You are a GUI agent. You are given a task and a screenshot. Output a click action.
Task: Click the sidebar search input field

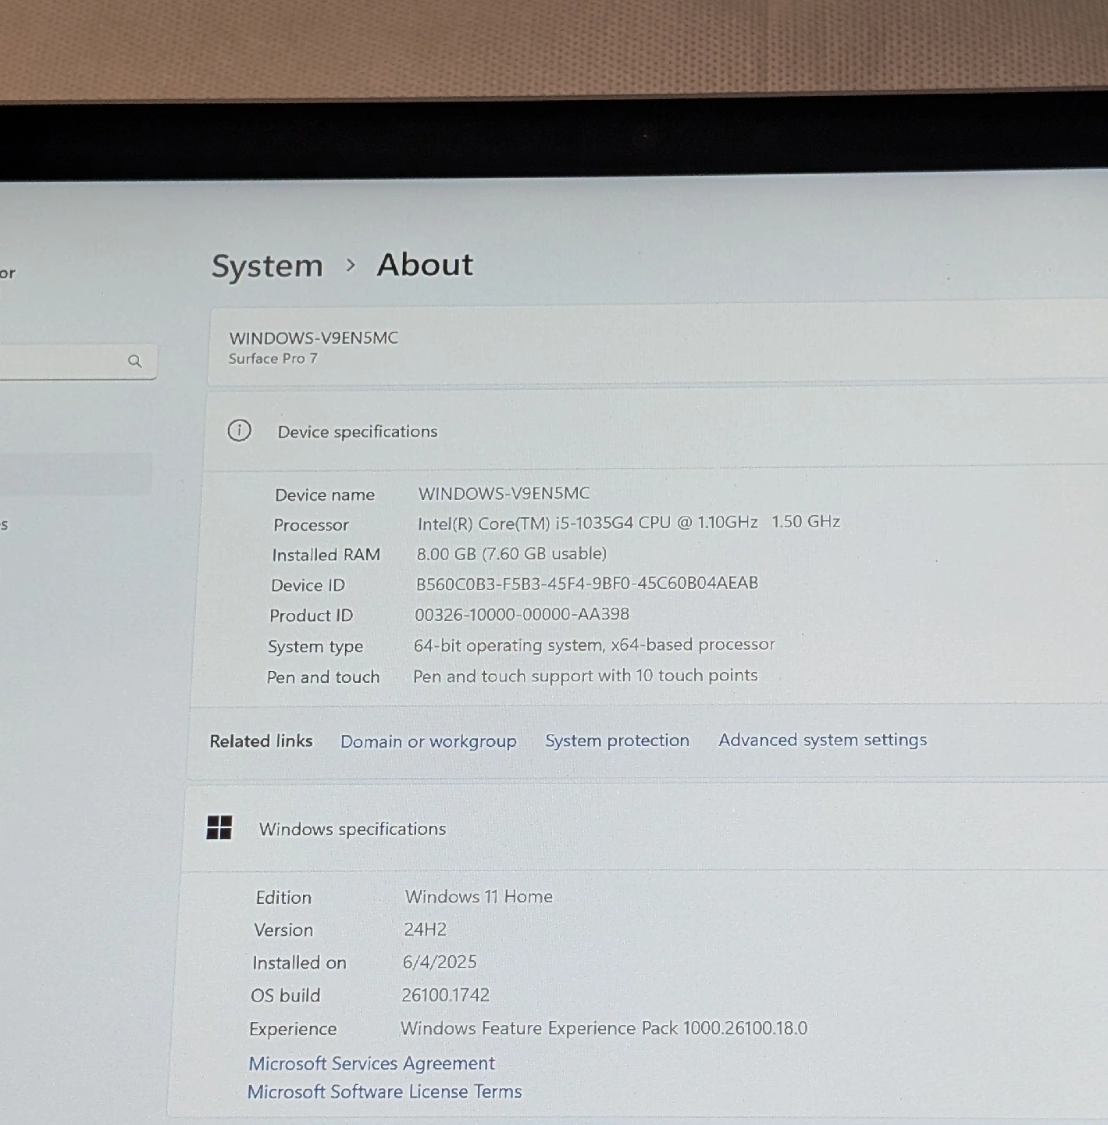[x=78, y=362]
